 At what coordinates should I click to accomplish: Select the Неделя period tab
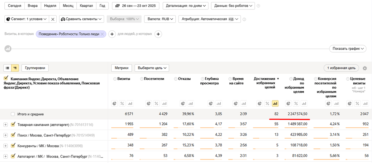tap(50, 6)
